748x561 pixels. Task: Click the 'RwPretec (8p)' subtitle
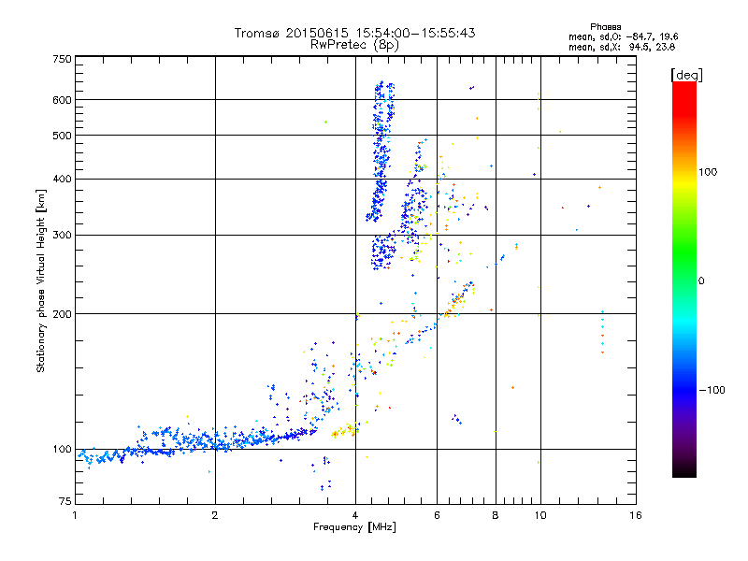point(354,45)
